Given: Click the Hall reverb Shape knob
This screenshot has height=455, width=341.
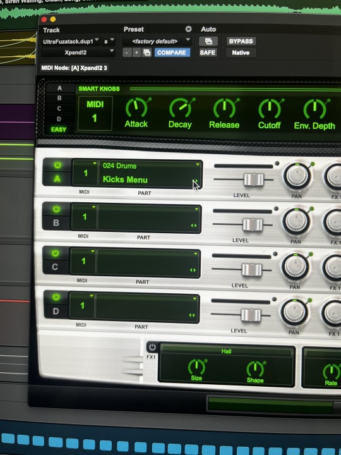Looking at the screenshot, I should tap(255, 368).
